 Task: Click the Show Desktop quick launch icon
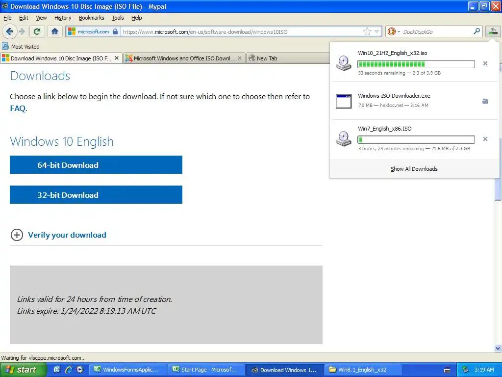(57, 370)
